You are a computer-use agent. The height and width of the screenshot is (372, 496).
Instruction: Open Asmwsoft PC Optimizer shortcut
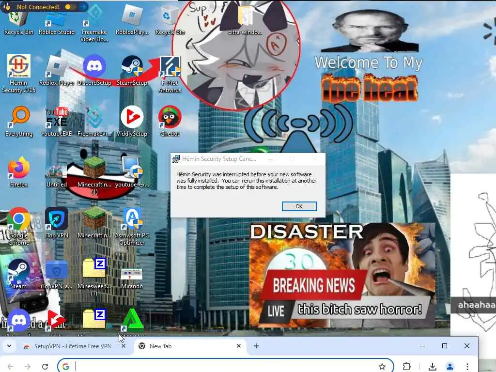coord(132,227)
